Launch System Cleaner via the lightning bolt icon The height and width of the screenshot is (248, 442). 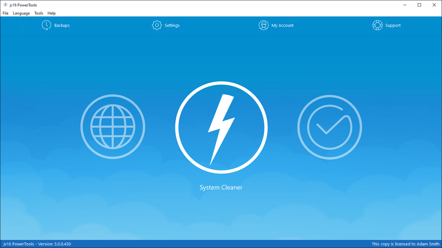221,128
